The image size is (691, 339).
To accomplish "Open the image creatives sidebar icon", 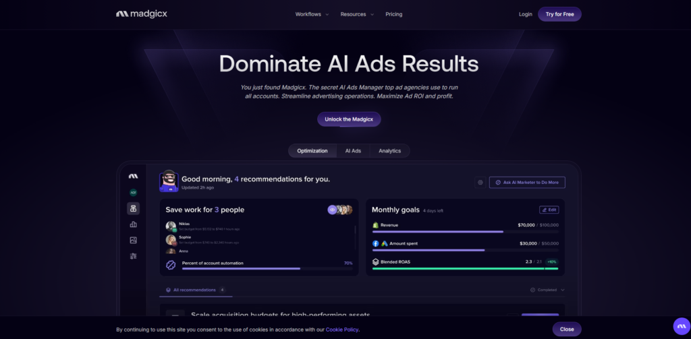I will tap(133, 240).
